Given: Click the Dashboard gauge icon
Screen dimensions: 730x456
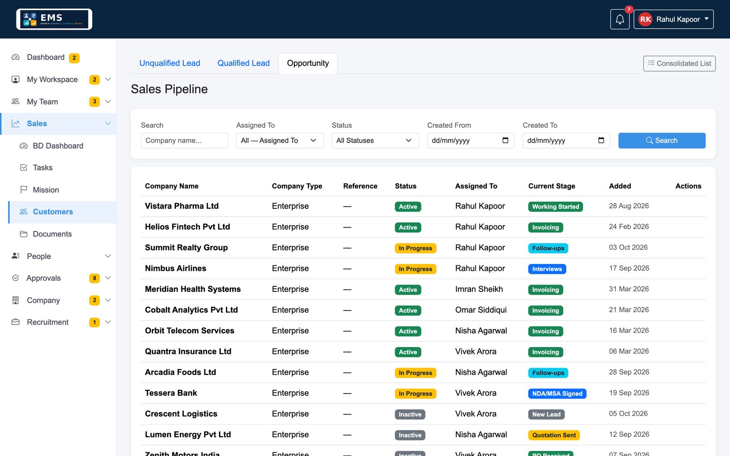Looking at the screenshot, I should 16,57.
